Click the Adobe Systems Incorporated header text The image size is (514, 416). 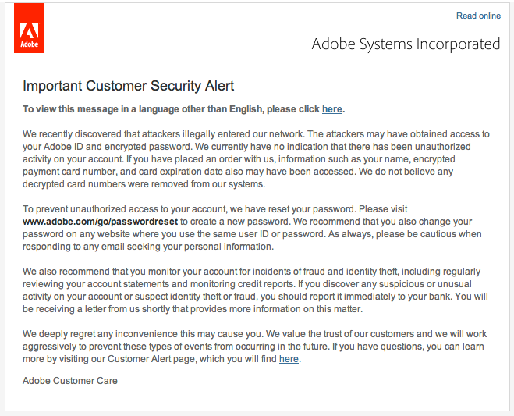click(406, 44)
